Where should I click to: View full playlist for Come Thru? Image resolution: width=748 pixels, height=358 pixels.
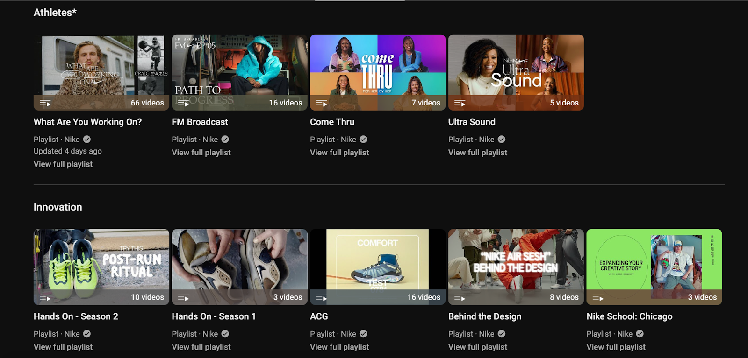click(x=339, y=153)
